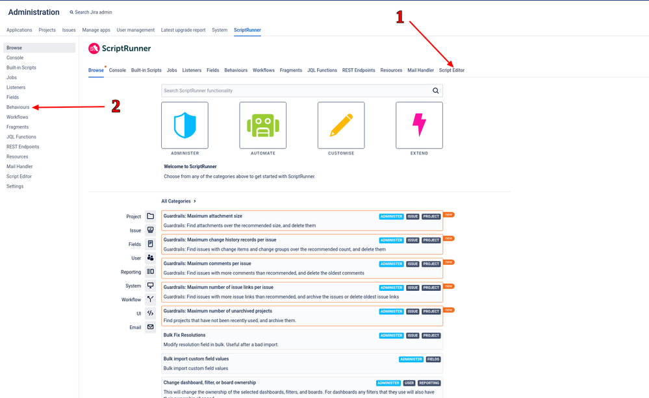Click JQL Functions in the left sidebar

pyautogui.click(x=21, y=137)
